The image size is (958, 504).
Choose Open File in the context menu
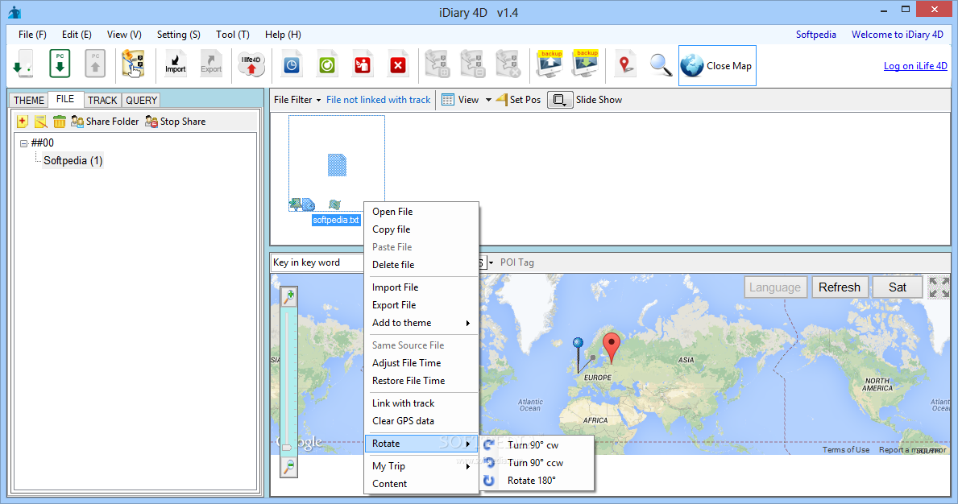421,212
